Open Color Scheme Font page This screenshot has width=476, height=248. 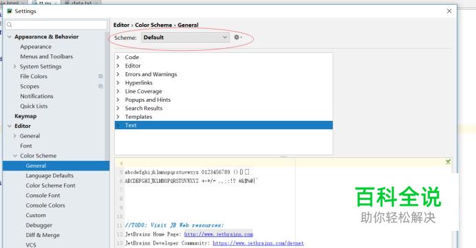tap(50, 185)
